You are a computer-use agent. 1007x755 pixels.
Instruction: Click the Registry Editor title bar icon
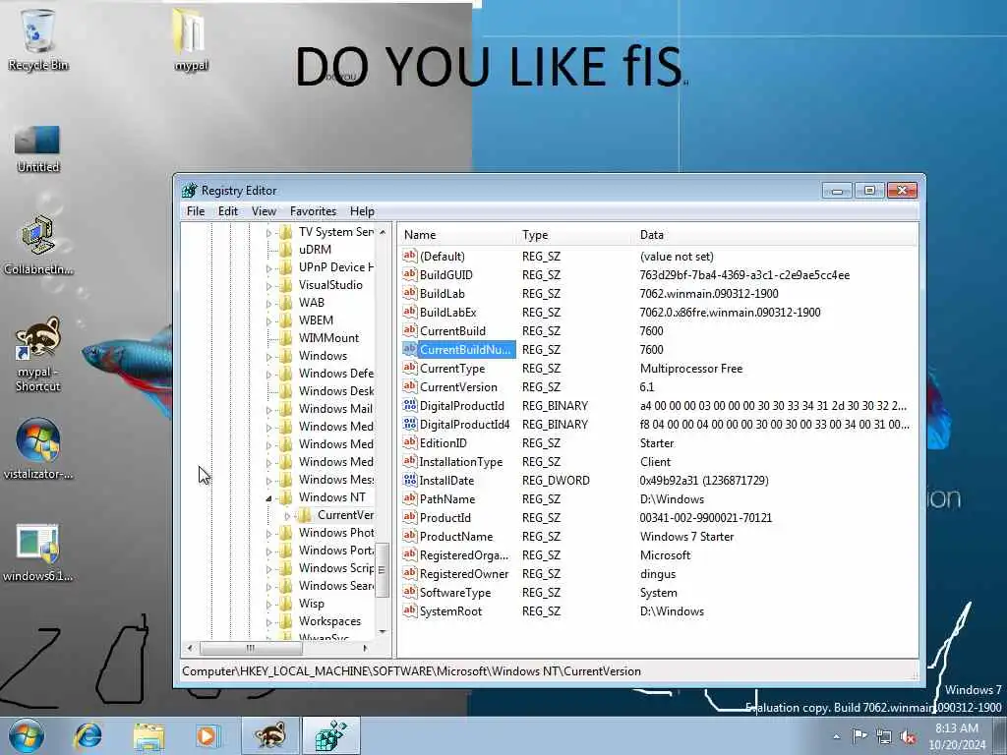click(190, 190)
